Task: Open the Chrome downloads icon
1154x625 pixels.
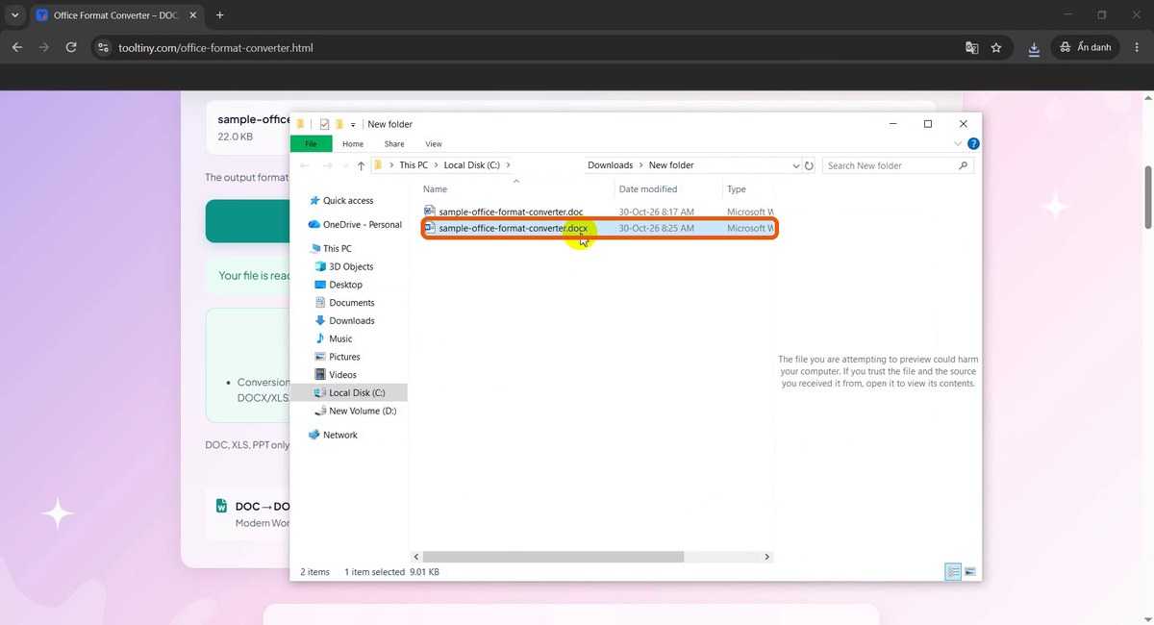Action: click(1034, 47)
